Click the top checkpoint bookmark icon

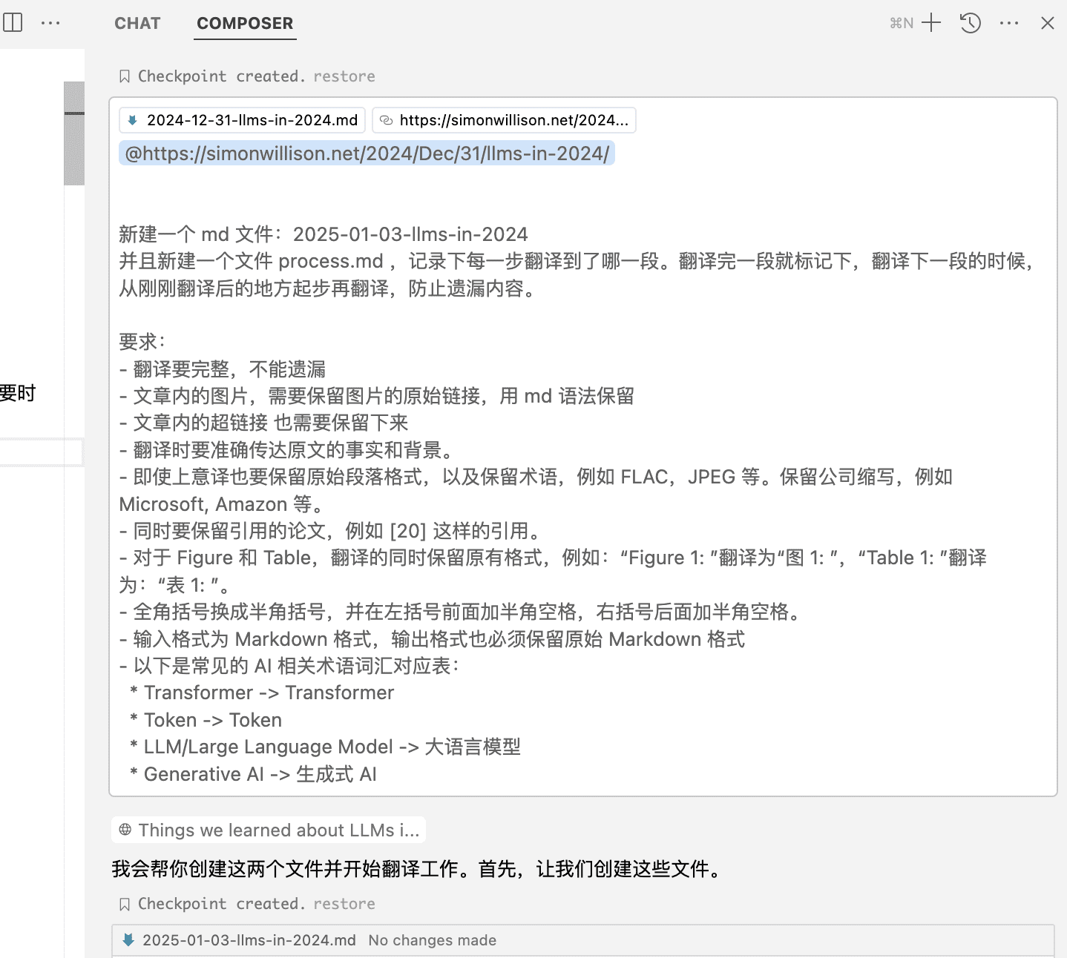pos(125,76)
